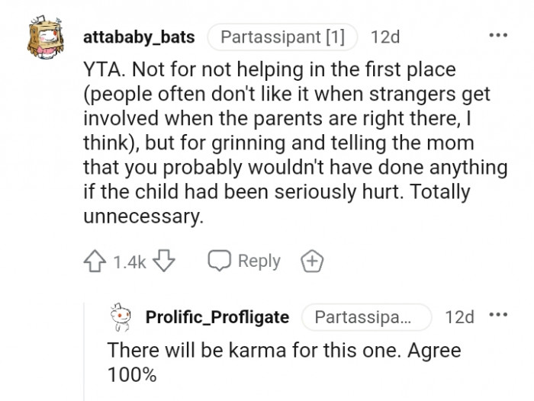Click 12d timestamp on attababy_bats comment

[x=385, y=37]
